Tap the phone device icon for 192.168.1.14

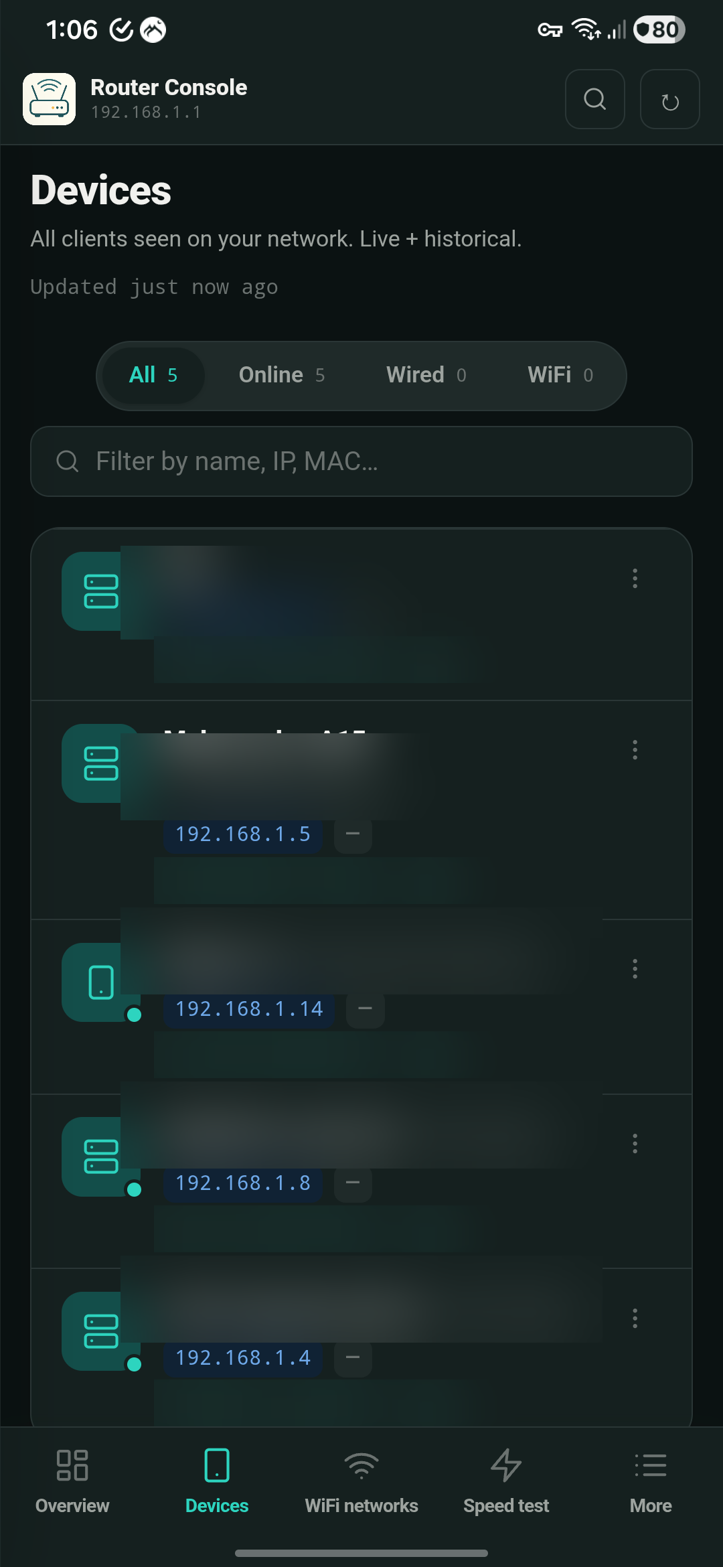[101, 982]
